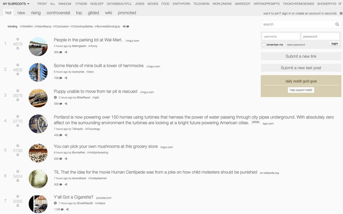343x214 pixels.
Task: Tick the remember me checkbox
Action: 264,44
